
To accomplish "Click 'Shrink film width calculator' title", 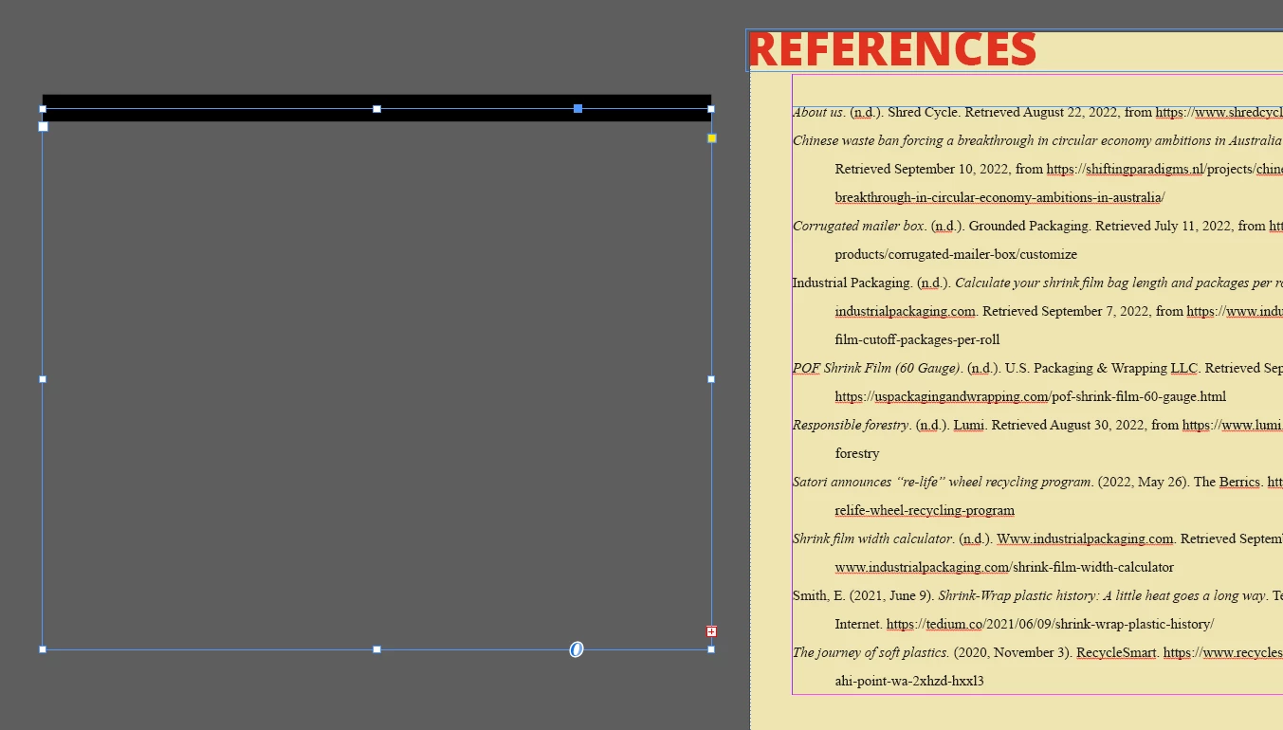I will coord(873,538).
